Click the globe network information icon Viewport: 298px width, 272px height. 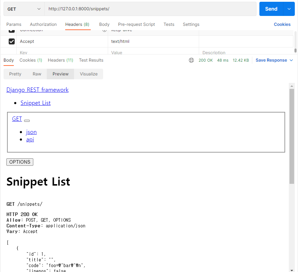click(x=191, y=60)
